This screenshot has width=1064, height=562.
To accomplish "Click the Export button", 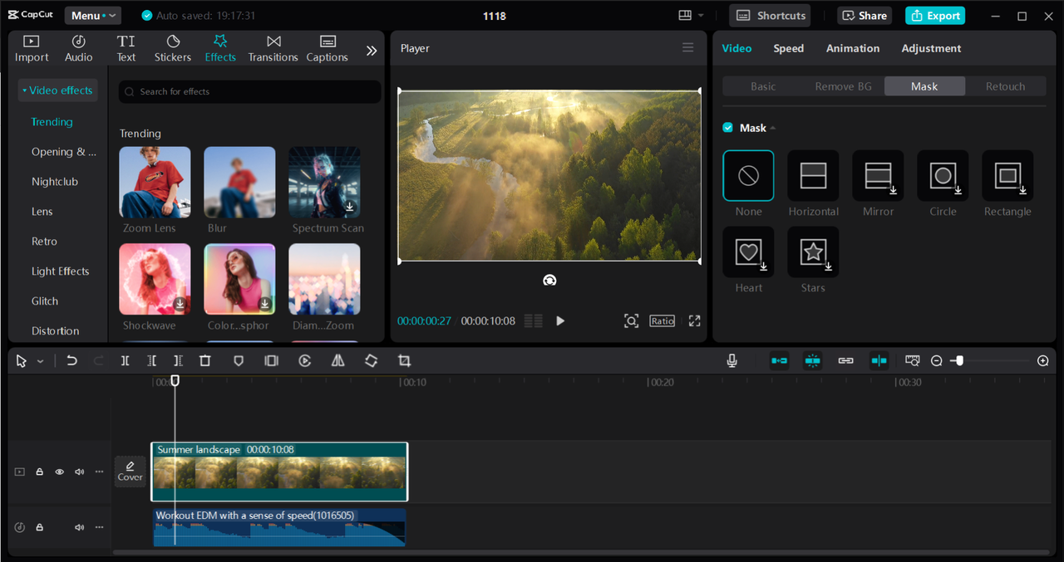I will pyautogui.click(x=935, y=16).
